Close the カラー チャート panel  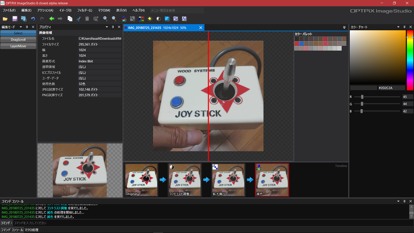[411, 27]
